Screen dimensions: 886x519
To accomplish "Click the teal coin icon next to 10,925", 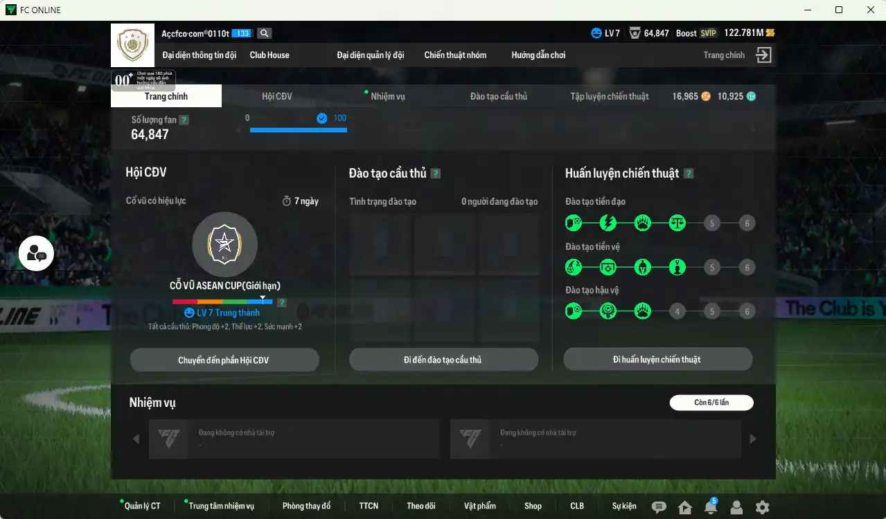I will (751, 97).
